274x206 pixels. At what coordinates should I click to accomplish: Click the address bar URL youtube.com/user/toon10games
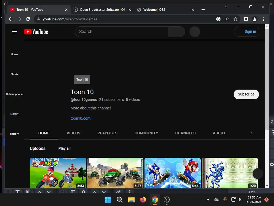point(70,19)
